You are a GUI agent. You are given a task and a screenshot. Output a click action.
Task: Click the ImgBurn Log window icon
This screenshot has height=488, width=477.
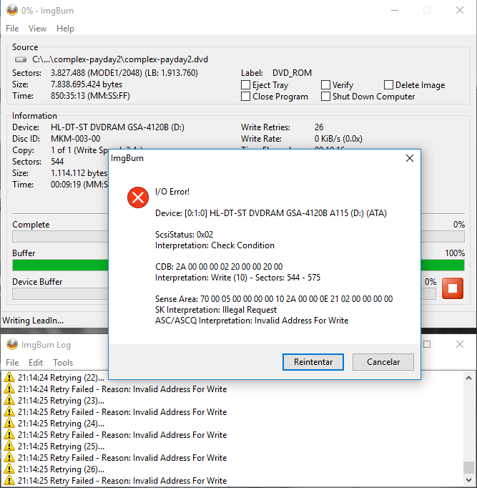pyautogui.click(x=12, y=344)
